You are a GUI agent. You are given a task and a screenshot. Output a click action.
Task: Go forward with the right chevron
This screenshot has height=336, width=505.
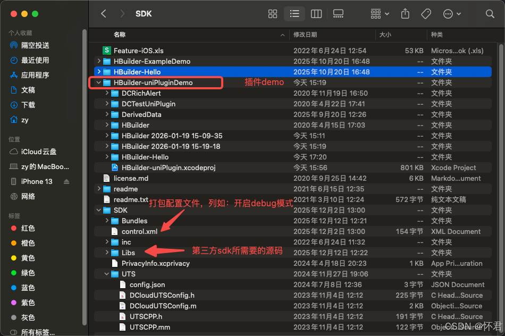point(122,13)
